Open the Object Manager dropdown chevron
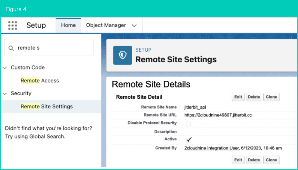298x170 pixels. (134, 25)
